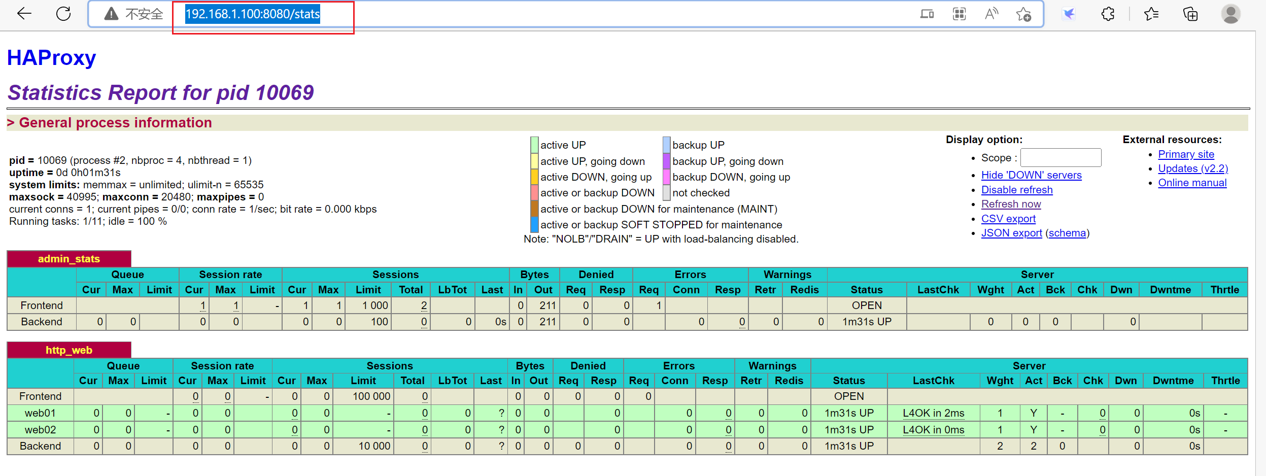Reload the page with the refresh icon

click(63, 14)
